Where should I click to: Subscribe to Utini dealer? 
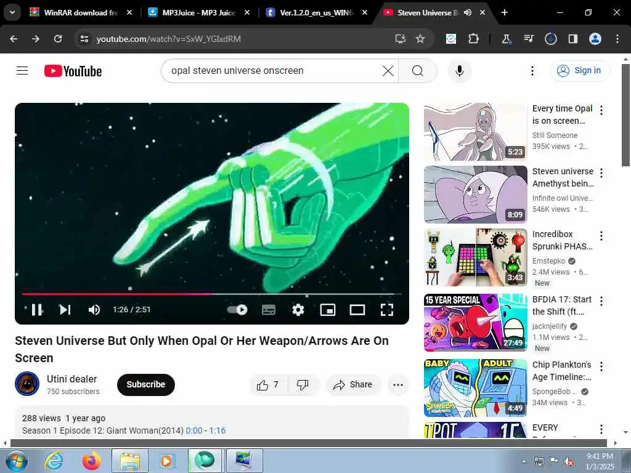click(145, 384)
